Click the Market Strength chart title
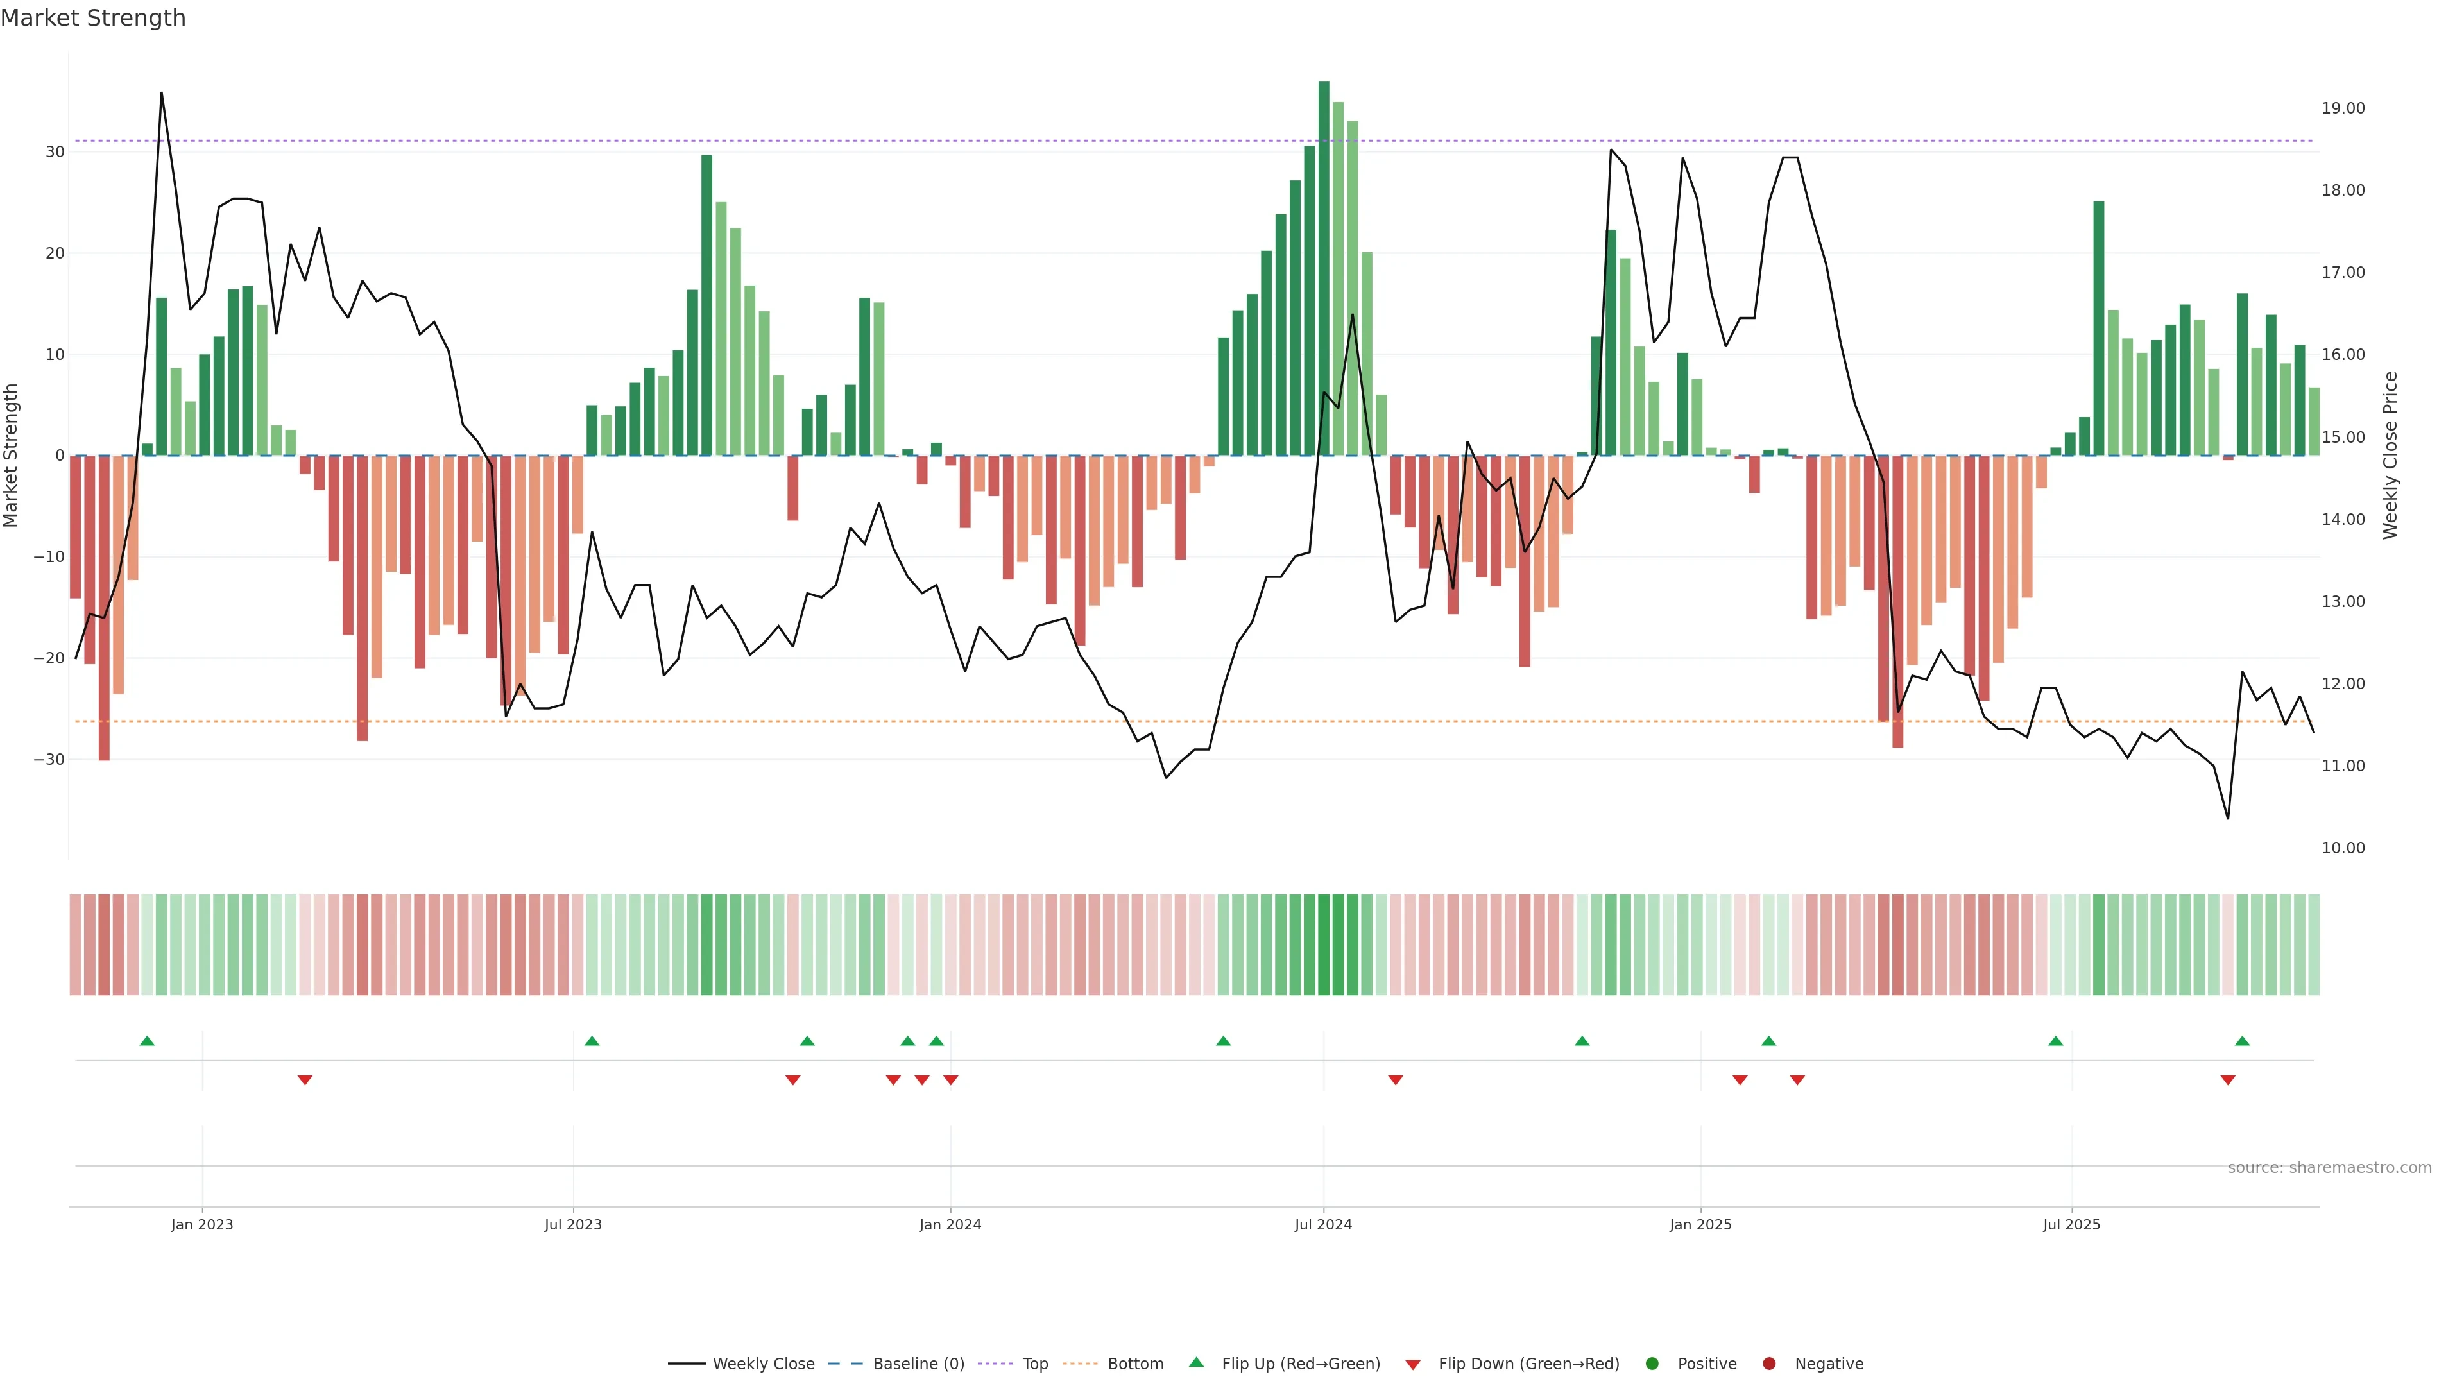 coord(93,18)
